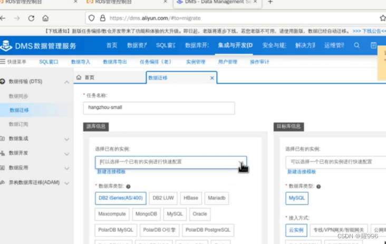Open SQL窗口 top navigation menu
Image resolution: width=386 pixels, height=244 pixels.
click(166, 45)
